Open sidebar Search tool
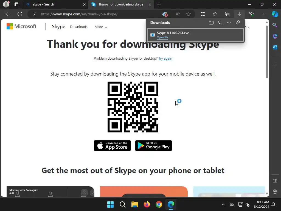Image resolution: width=281 pixels, height=211 pixels. [x=275, y=25]
